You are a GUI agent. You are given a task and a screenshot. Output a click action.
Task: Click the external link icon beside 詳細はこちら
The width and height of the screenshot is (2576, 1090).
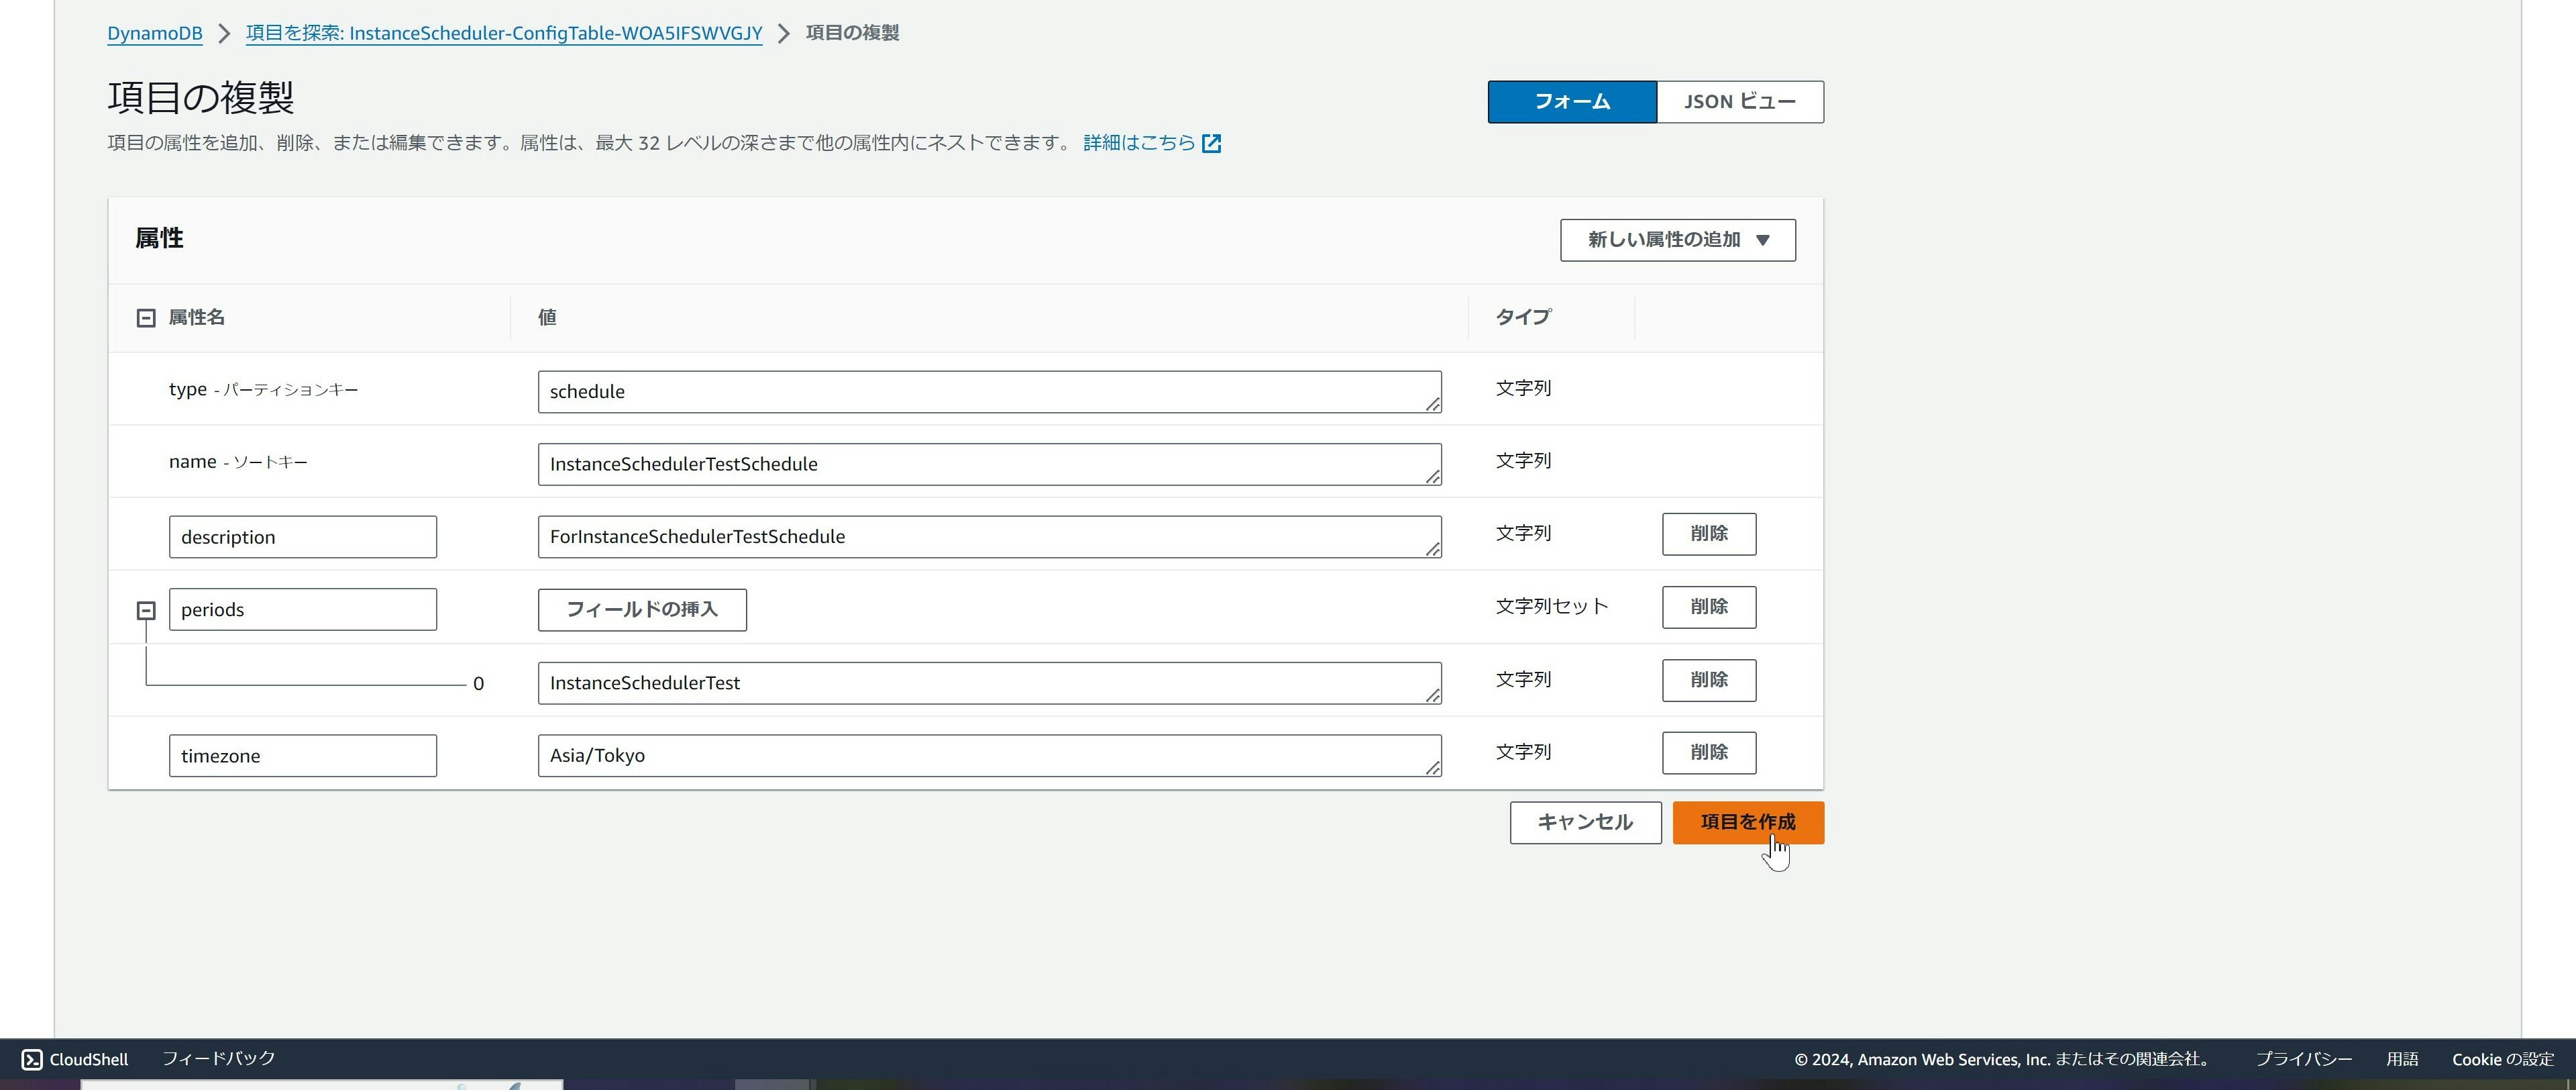[x=1211, y=143]
